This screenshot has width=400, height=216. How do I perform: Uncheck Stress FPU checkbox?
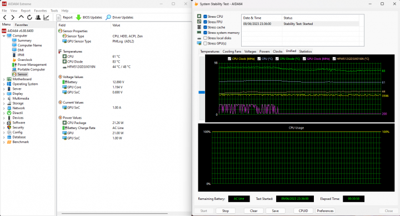[205, 22]
